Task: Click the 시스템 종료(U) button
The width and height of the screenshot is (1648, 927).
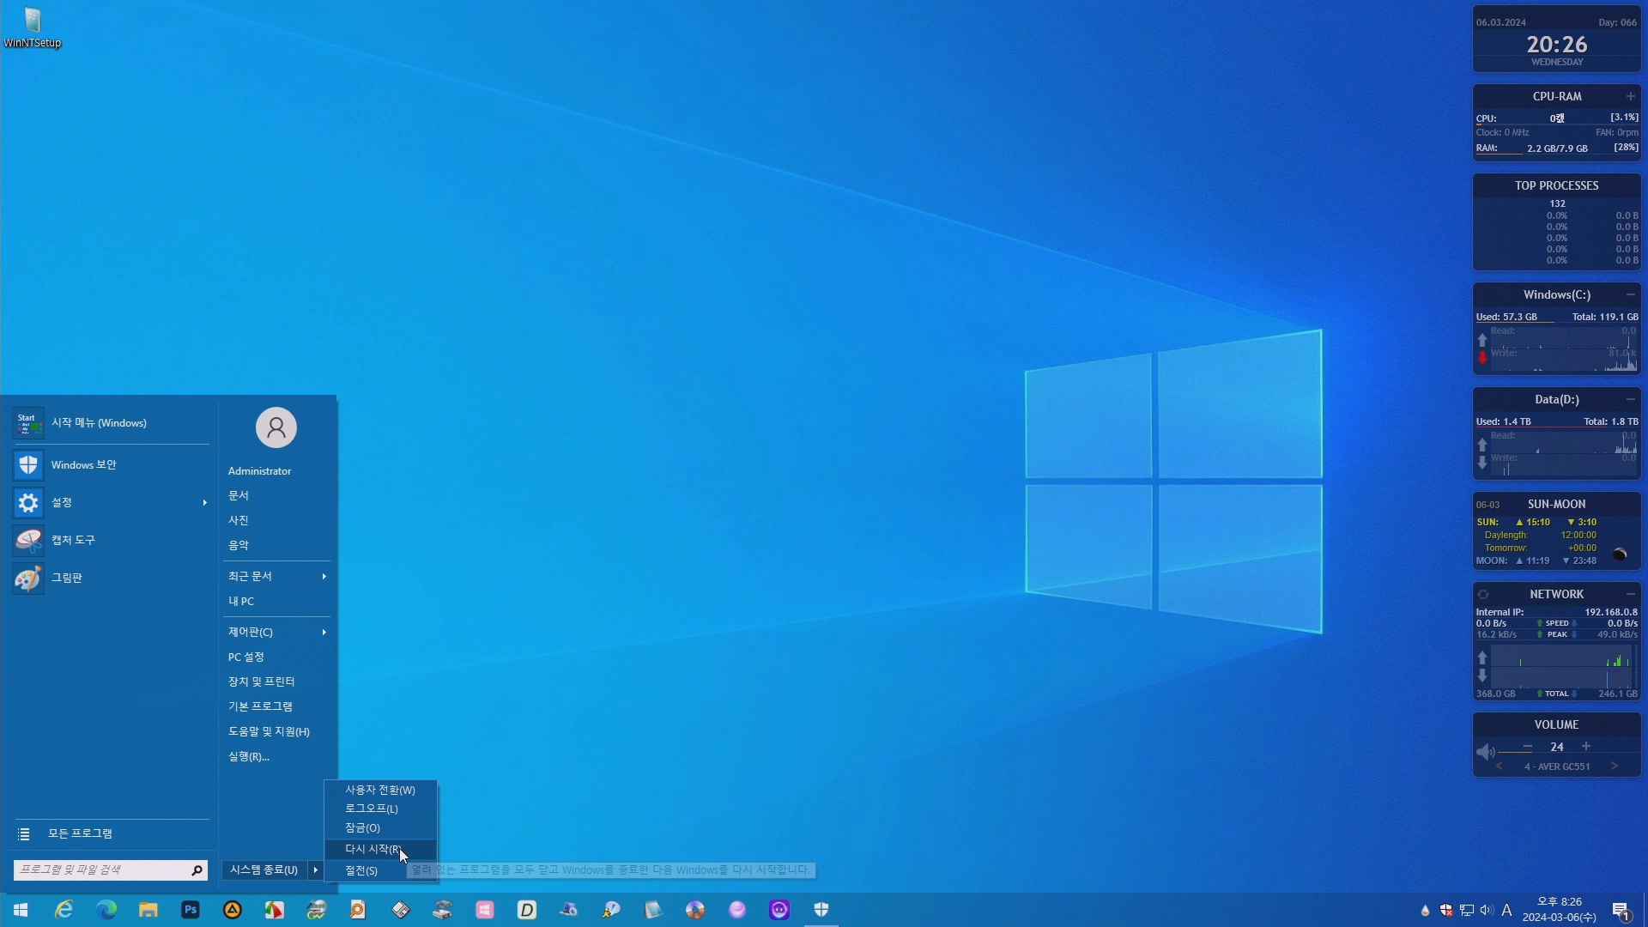Action: click(x=264, y=869)
